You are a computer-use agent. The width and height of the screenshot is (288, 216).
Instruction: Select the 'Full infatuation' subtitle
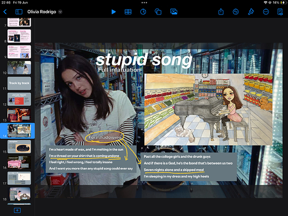[x=119, y=70]
